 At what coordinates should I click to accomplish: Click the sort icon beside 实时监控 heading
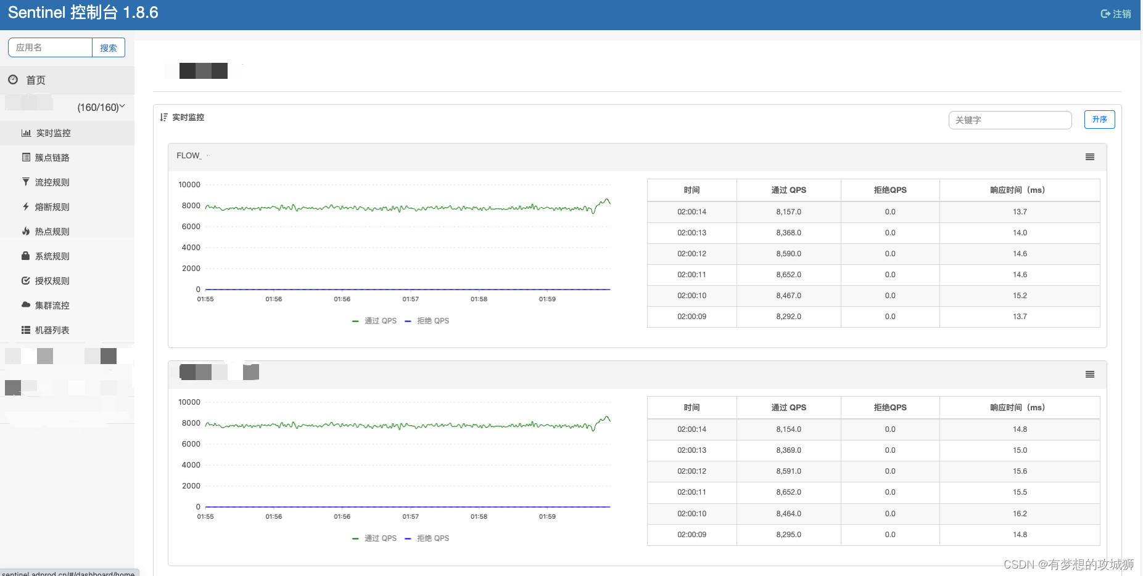click(x=163, y=117)
